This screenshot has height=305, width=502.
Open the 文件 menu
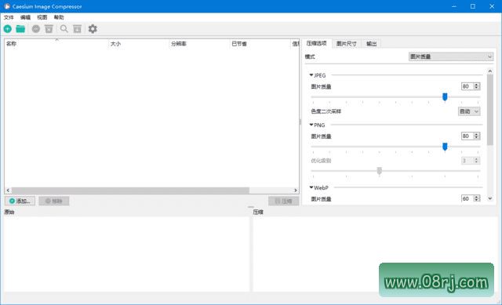click(x=9, y=17)
